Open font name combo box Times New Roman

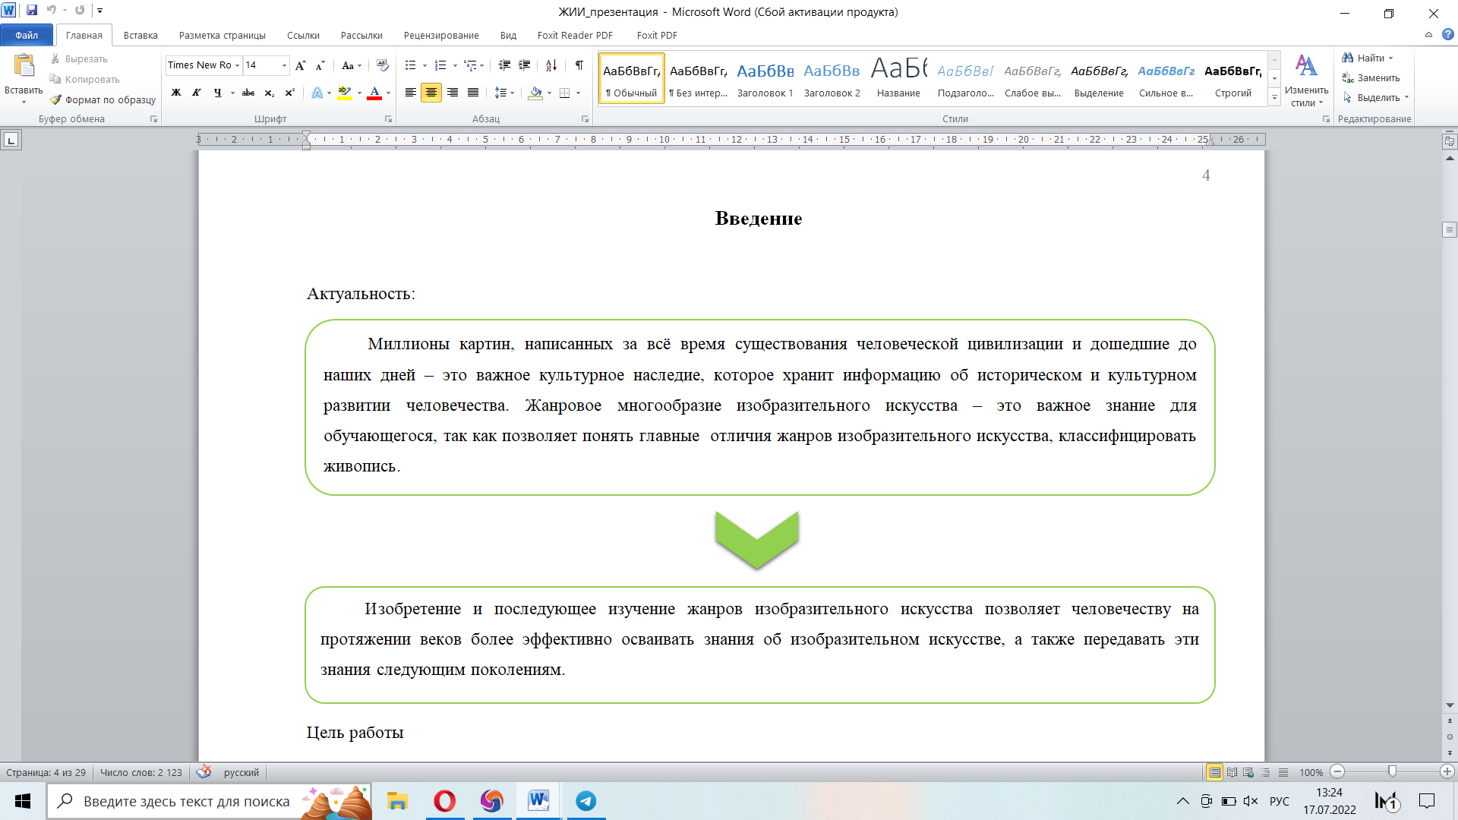[x=204, y=65]
